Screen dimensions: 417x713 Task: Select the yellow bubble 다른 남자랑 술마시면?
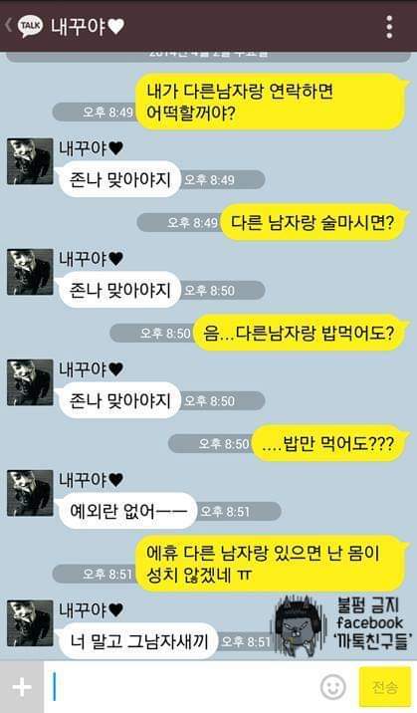(x=314, y=223)
